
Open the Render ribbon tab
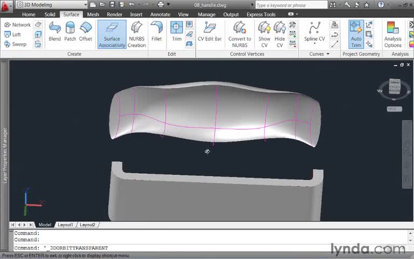click(x=114, y=15)
